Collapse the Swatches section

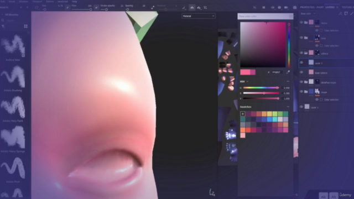288,107
